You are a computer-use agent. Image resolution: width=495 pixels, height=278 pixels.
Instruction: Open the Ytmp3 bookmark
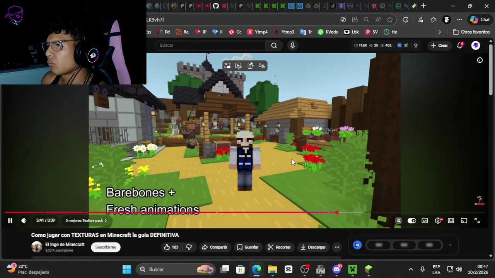tap(284, 32)
